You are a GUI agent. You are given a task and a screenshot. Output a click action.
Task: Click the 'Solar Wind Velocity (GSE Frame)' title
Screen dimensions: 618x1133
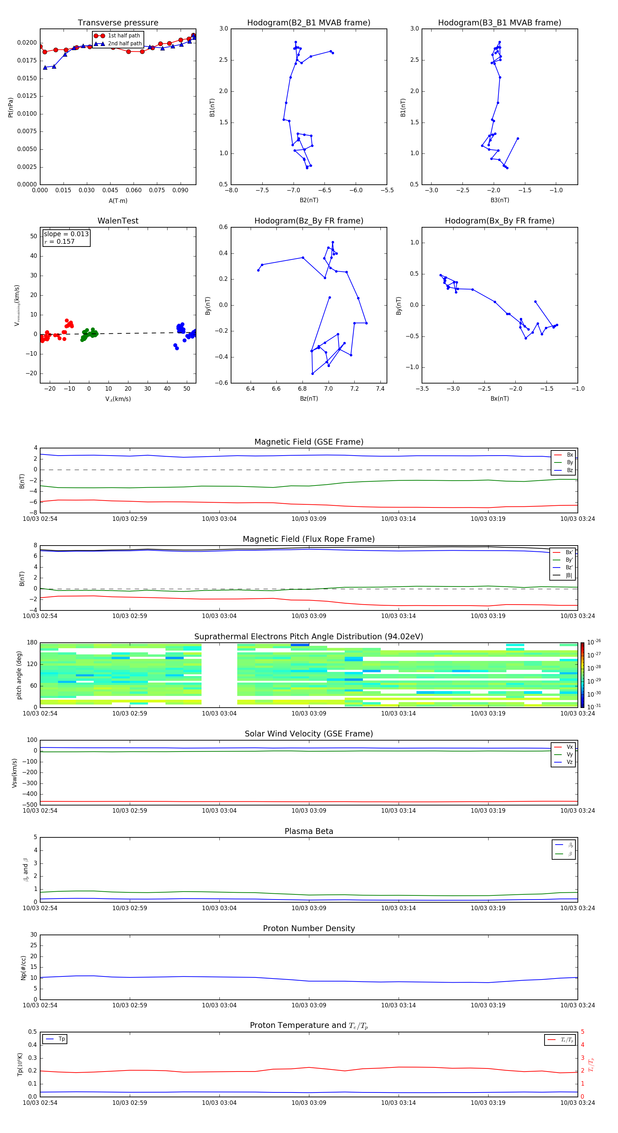(309, 734)
